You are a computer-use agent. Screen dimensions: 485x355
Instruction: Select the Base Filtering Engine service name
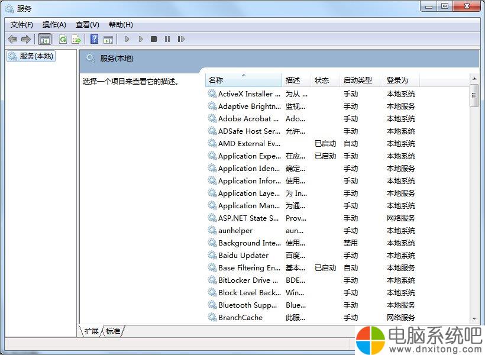click(x=250, y=267)
